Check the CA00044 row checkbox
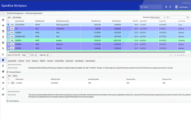Image resolution: width=191 pixels, height=119 pixels. 8,44
